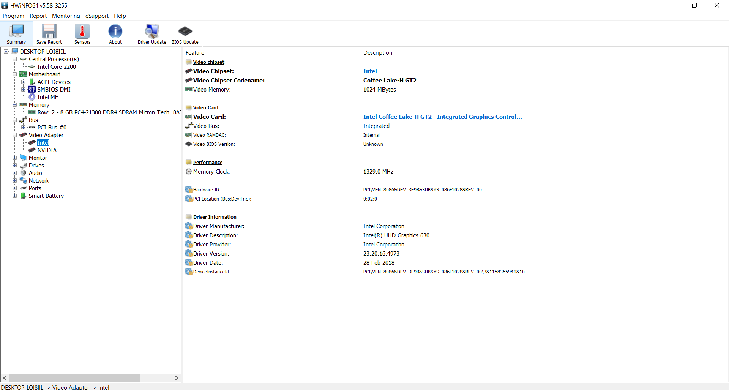
Task: Open the Intel Coffee Lake-H GT2 video card link
Action: [x=443, y=117]
